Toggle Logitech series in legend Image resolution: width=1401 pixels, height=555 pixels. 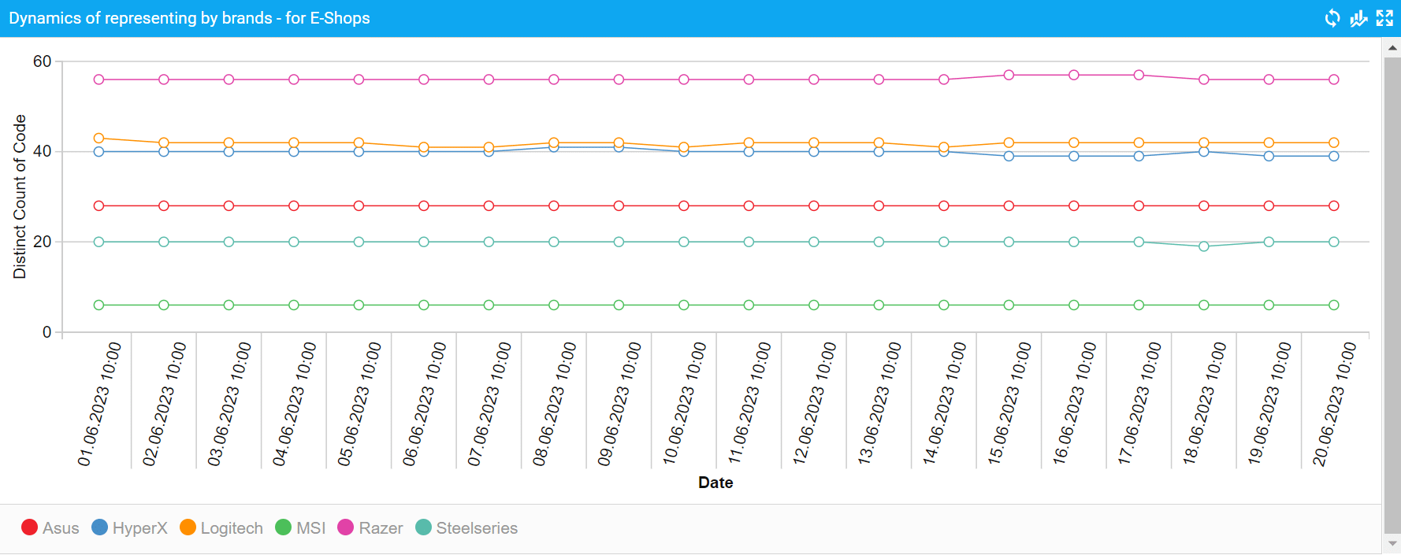point(221,528)
